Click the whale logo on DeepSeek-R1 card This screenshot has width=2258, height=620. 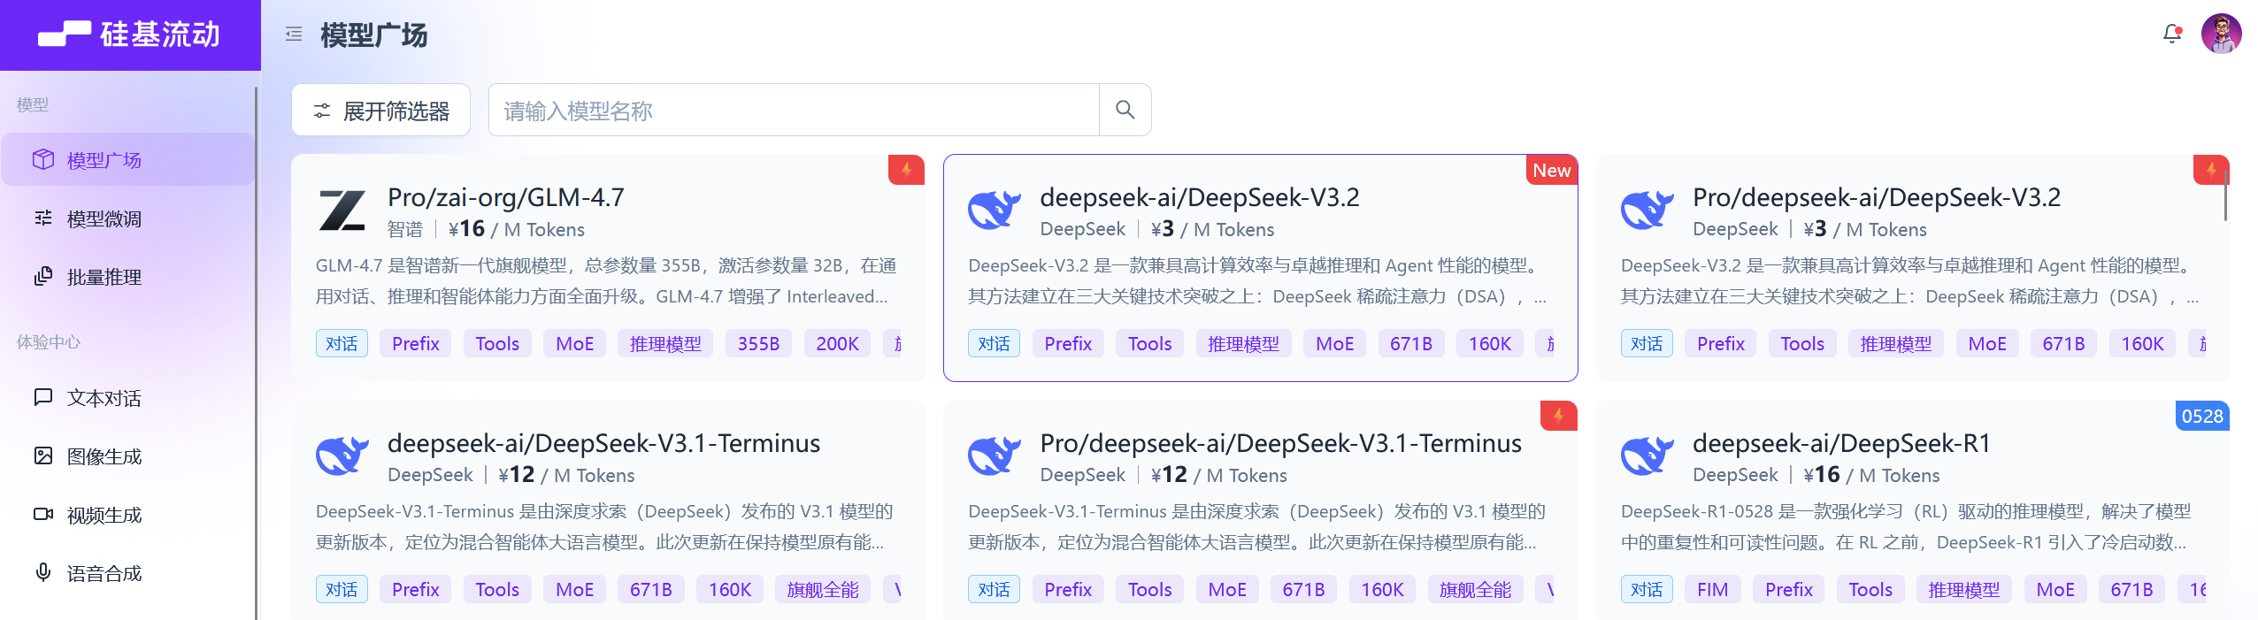coord(1647,456)
